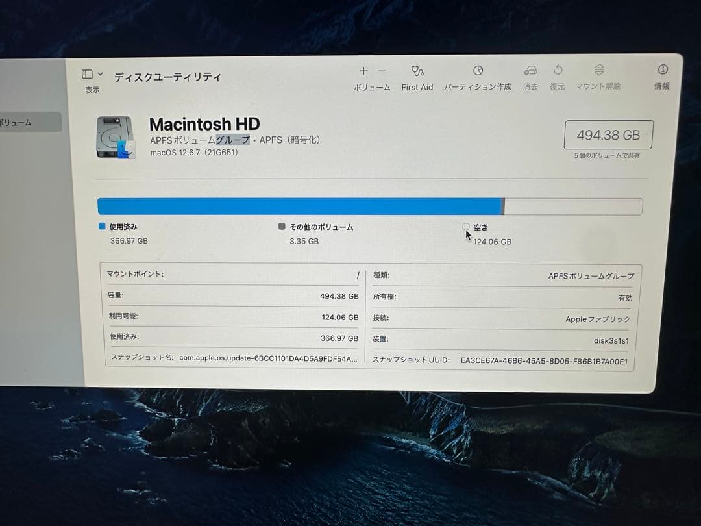The width and height of the screenshot is (701, 526).
Task: Click the minus volume removal icon
Action: [381, 71]
